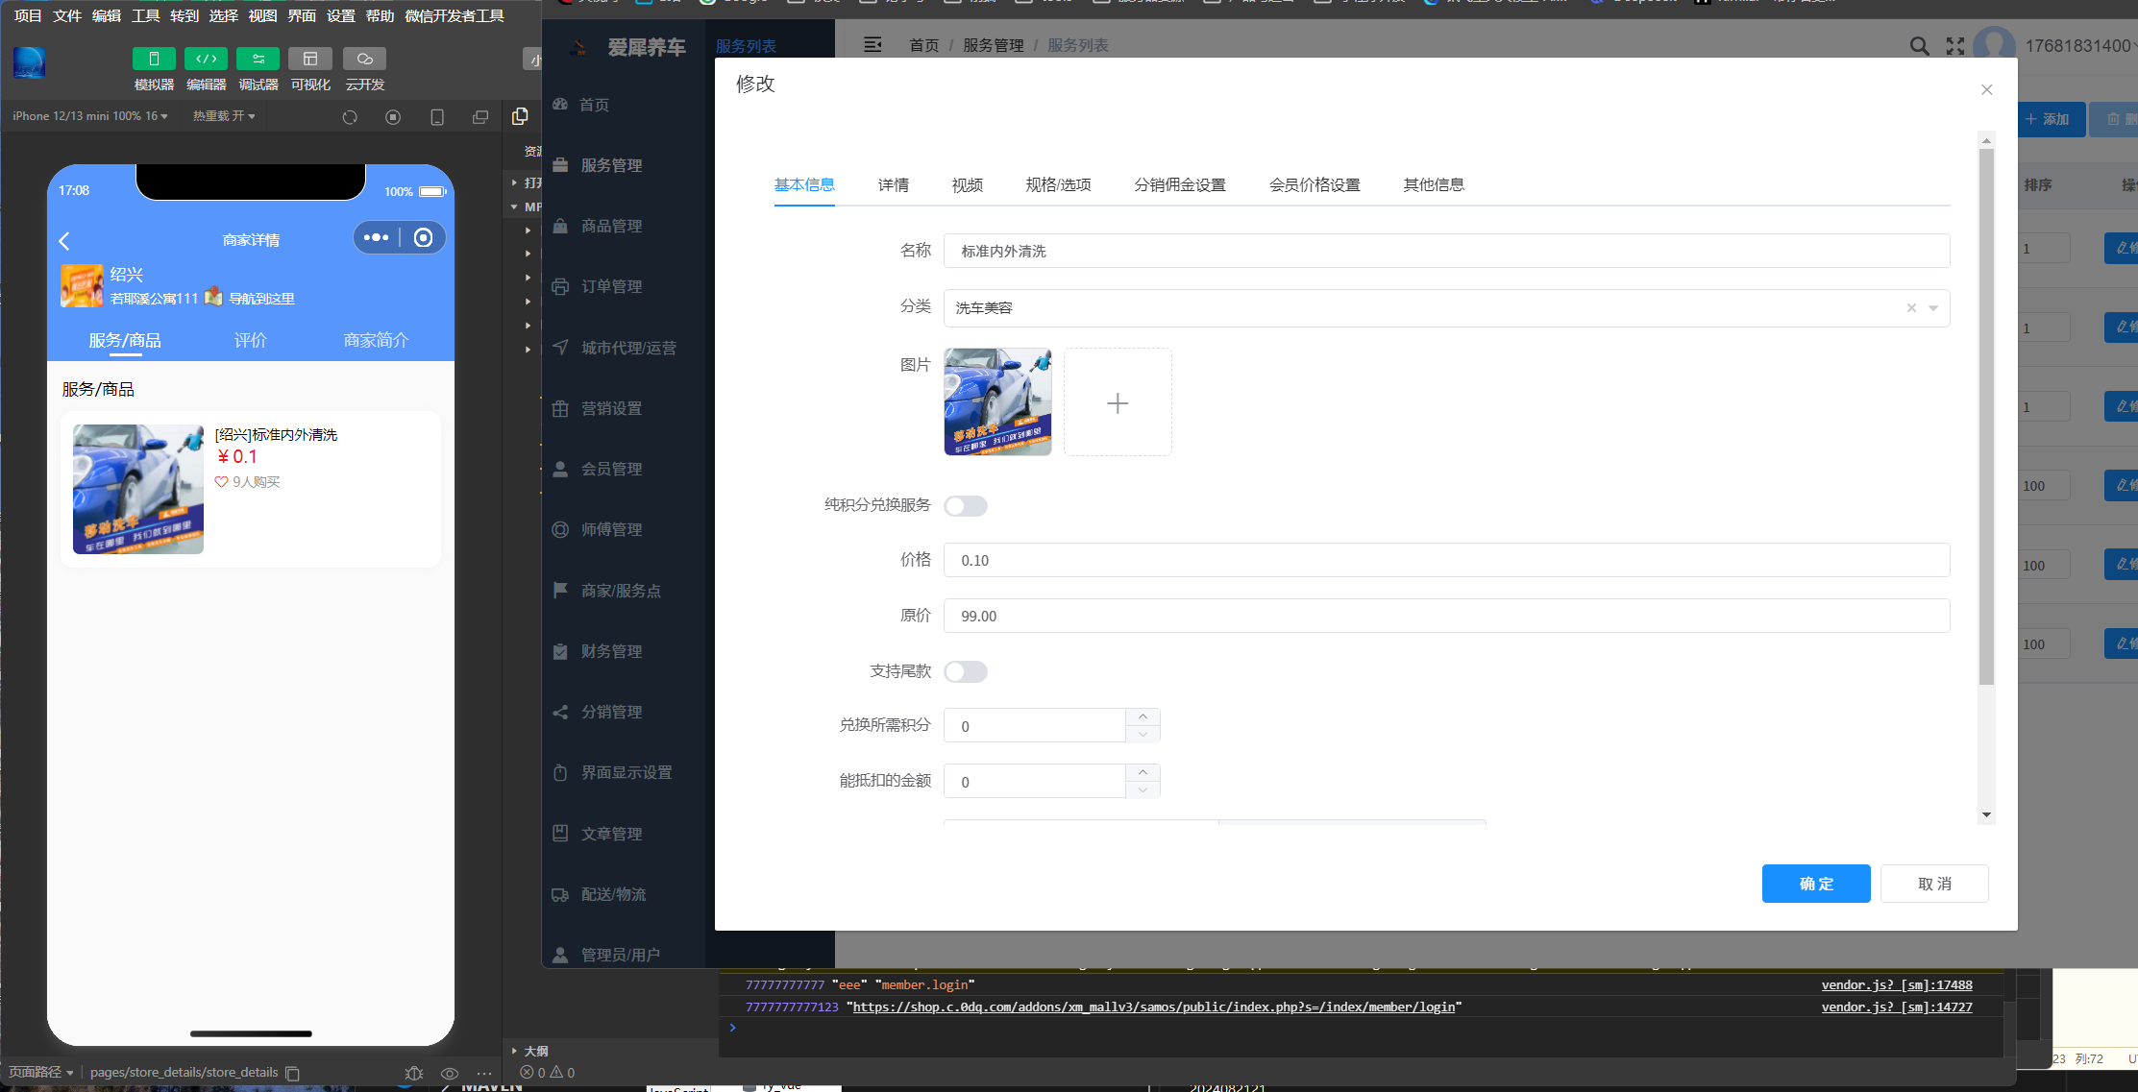The height and width of the screenshot is (1092, 2138).
Task: Click the 价格 input field
Action: [x=1446, y=560]
